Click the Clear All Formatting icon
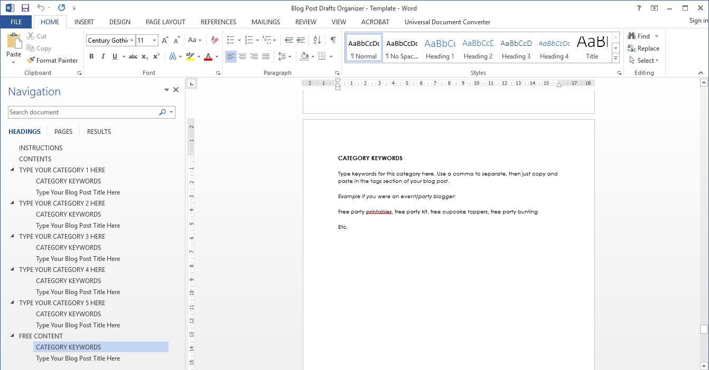Screen dimensions: 709x370 pyautogui.click(x=214, y=40)
